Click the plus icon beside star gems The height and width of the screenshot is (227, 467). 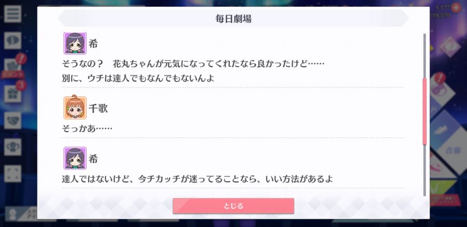point(456,8)
